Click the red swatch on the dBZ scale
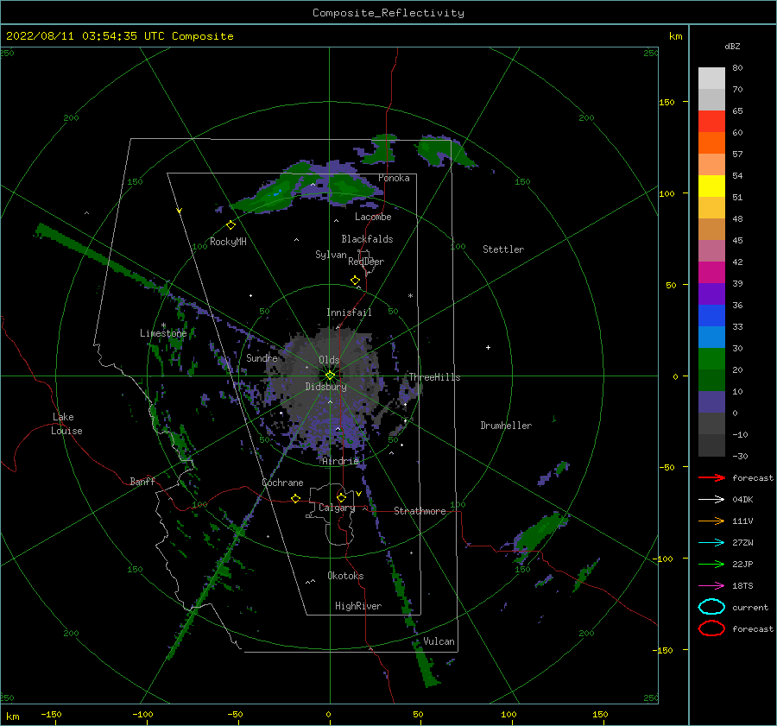 tap(711, 121)
